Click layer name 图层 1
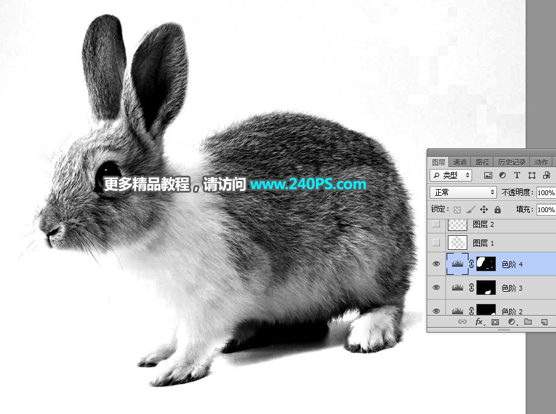This screenshot has width=556, height=414. [x=483, y=243]
